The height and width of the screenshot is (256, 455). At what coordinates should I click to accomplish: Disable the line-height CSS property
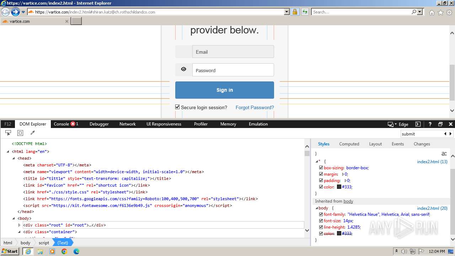coord(321,227)
